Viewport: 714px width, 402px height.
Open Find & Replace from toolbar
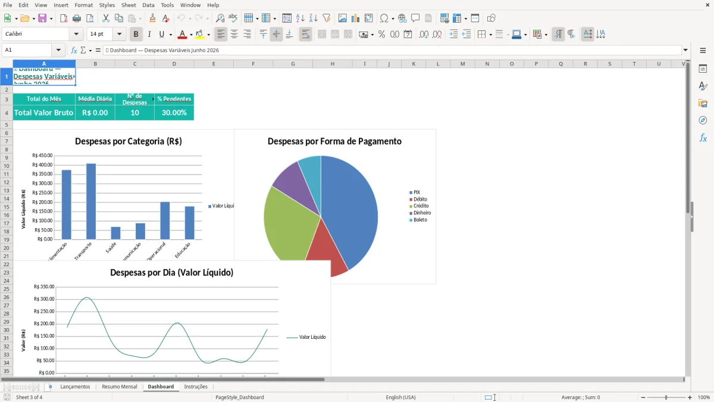coord(220,18)
